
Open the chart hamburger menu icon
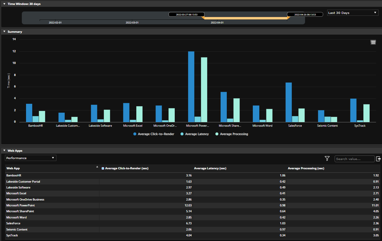373,42
